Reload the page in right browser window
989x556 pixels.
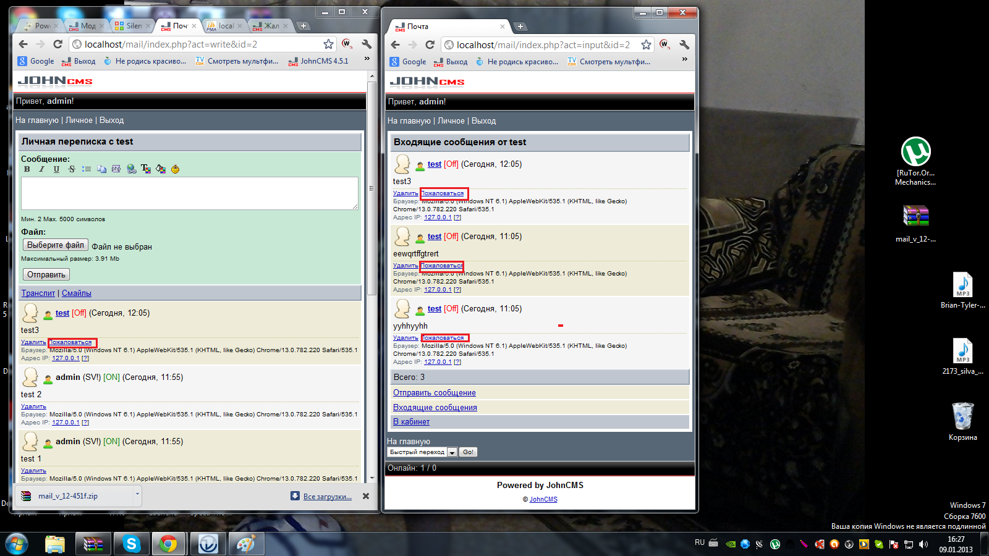click(x=430, y=44)
